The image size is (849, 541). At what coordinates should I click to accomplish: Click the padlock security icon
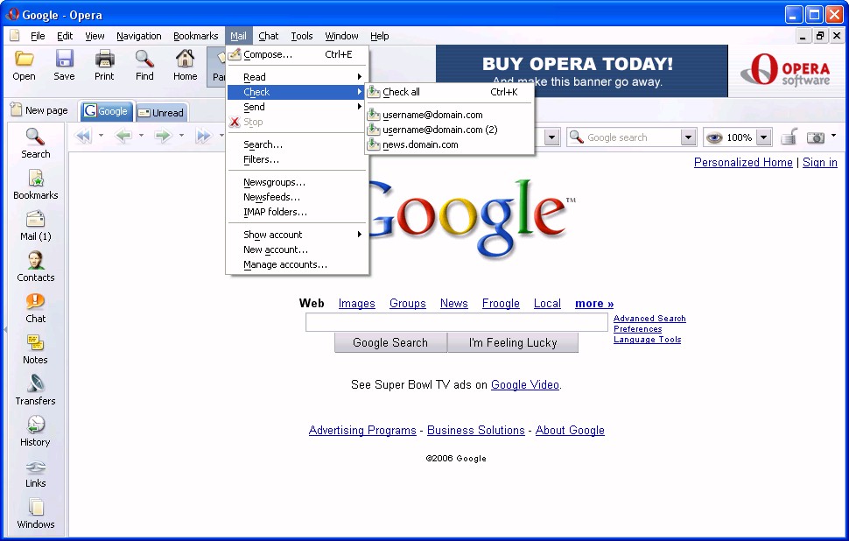point(789,137)
